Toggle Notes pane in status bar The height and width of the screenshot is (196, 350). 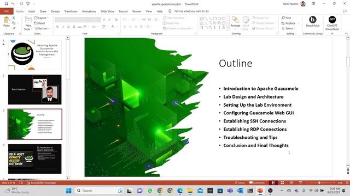pyautogui.click(x=240, y=183)
